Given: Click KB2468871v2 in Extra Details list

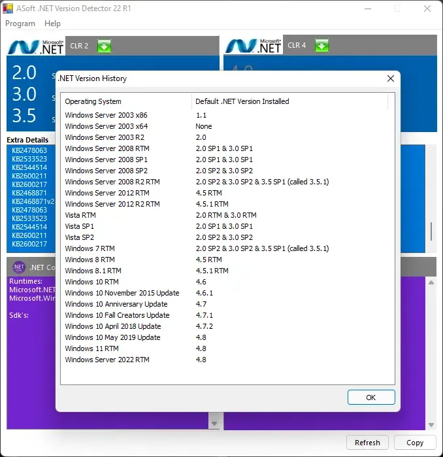Looking at the screenshot, I should 33,201.
